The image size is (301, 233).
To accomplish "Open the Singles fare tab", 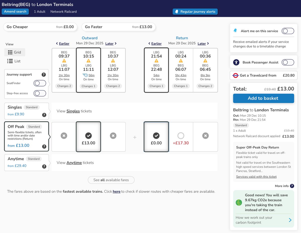I will pyautogui.click(x=27, y=111).
